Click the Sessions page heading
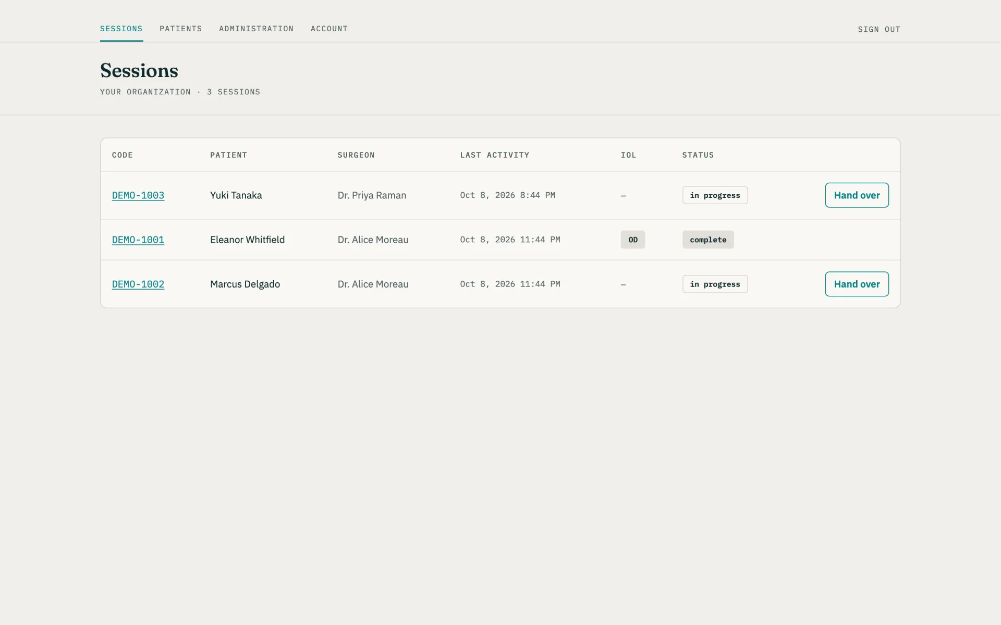1001x625 pixels. pyautogui.click(x=139, y=71)
